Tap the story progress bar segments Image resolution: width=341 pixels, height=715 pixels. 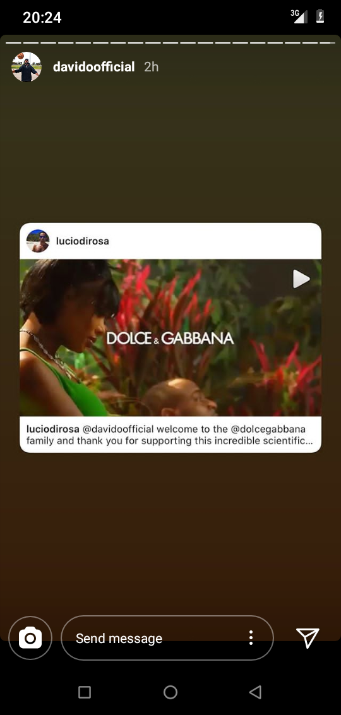tap(170, 43)
